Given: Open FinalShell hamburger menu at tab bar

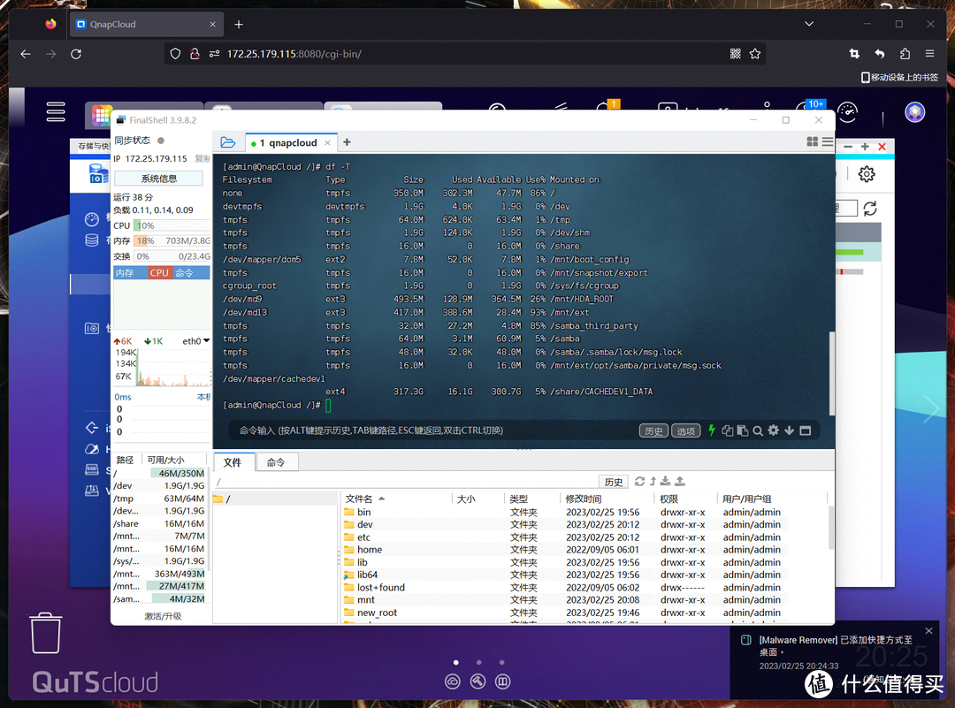Looking at the screenshot, I should click(x=827, y=141).
